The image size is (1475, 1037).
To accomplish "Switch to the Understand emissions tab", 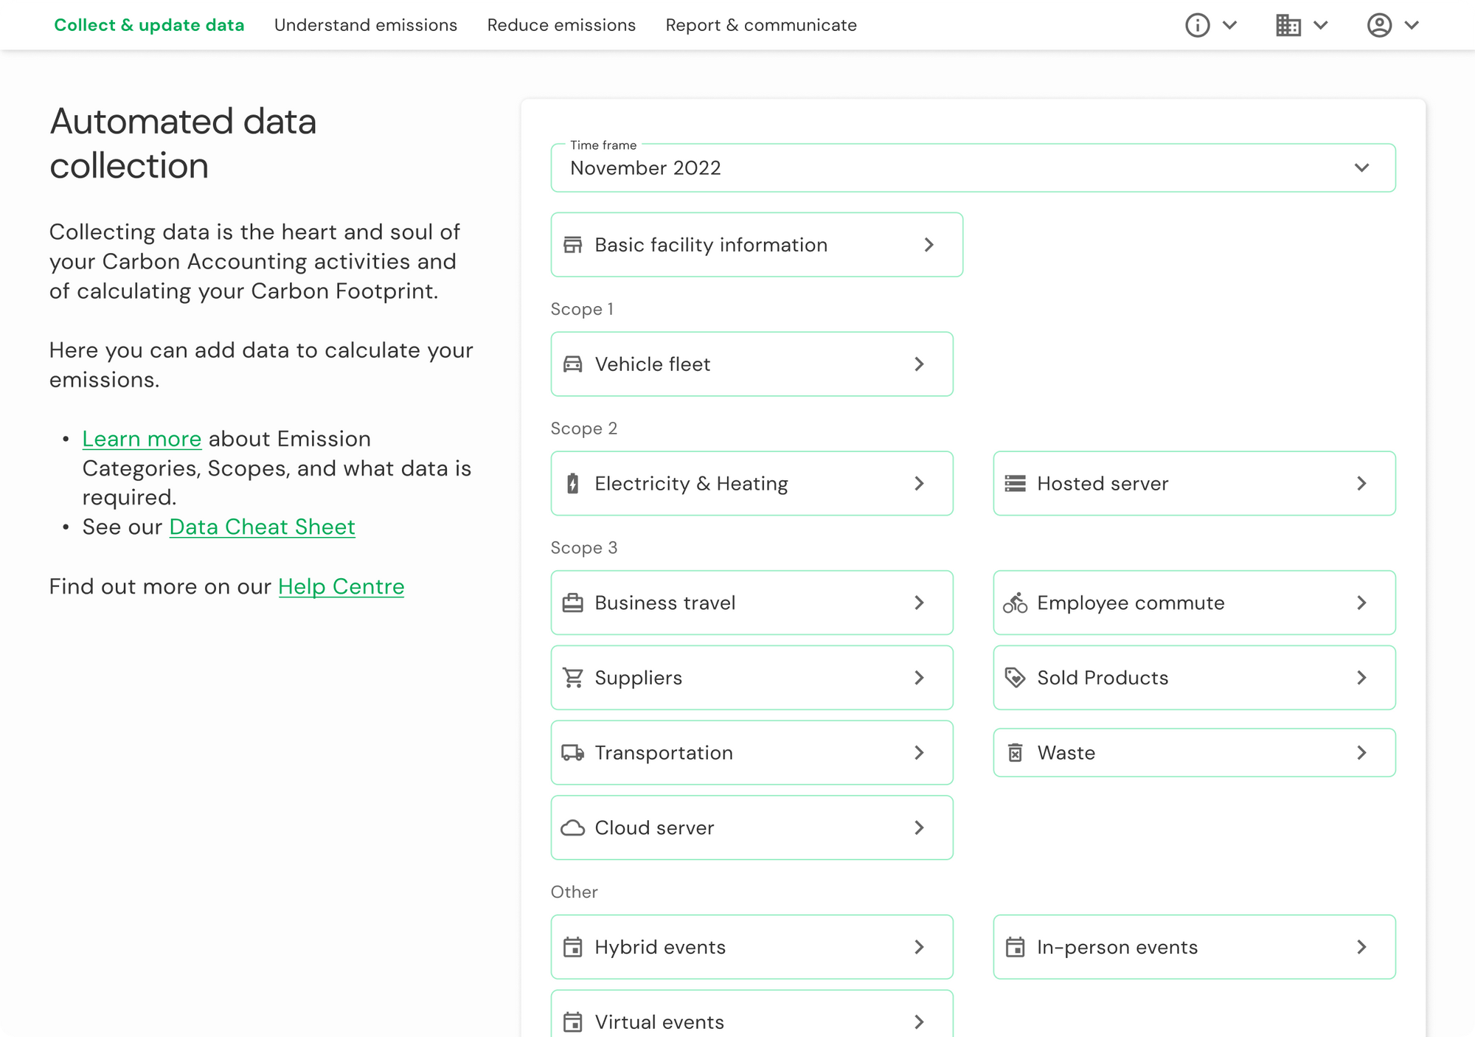I will point(366,24).
